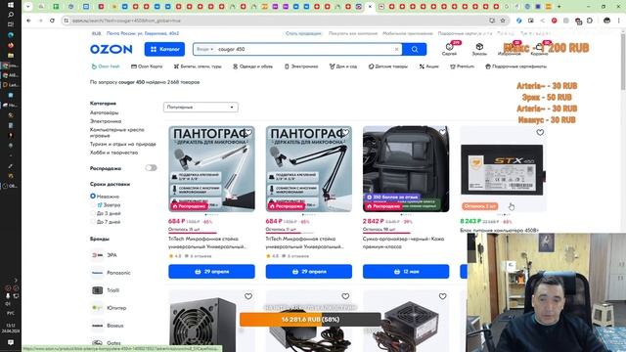626x352 pixels.
Task: Open Хобби и творчество category
Action: 113,153
